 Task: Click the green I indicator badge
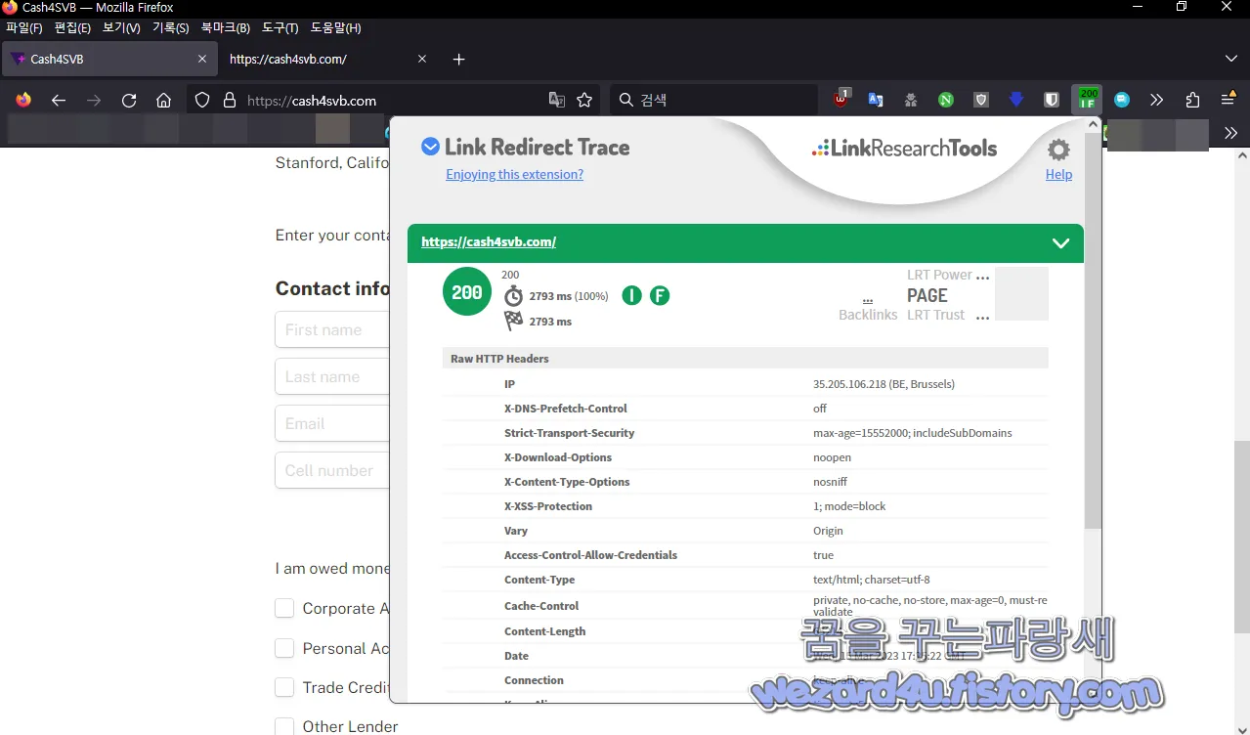(x=631, y=295)
